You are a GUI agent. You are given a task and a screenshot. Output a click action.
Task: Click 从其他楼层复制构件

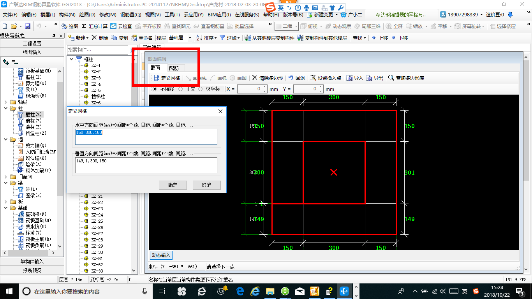[x=270, y=38]
